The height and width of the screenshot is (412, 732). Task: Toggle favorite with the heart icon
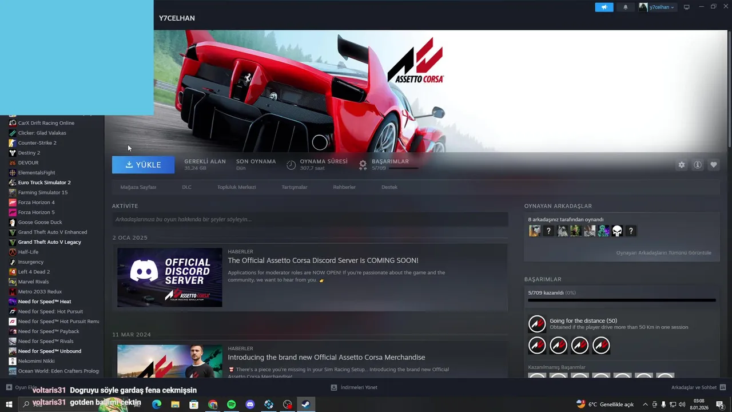click(714, 165)
